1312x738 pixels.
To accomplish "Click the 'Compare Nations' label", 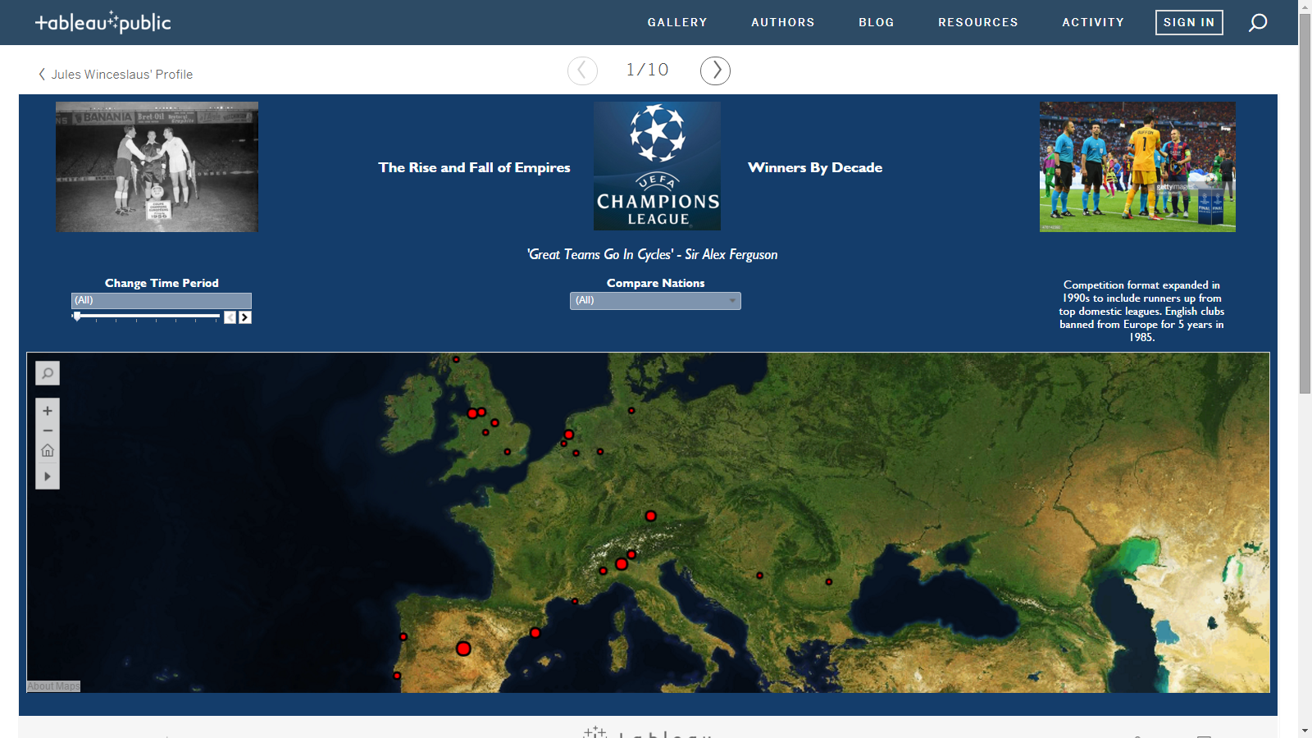I will tap(656, 283).
